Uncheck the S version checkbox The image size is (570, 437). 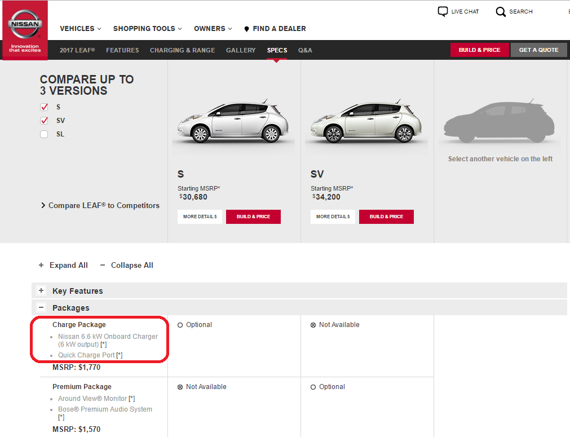pyautogui.click(x=43, y=107)
